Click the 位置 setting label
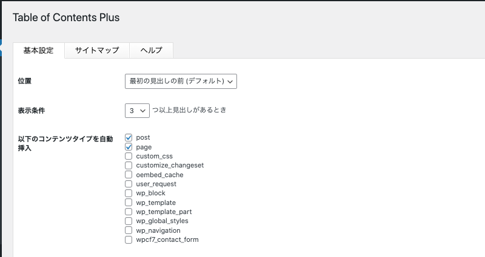Image resolution: width=485 pixels, height=257 pixels. pyautogui.click(x=25, y=81)
